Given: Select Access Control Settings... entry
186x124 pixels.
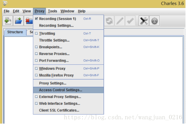Looking at the screenshot, I should [68, 90].
